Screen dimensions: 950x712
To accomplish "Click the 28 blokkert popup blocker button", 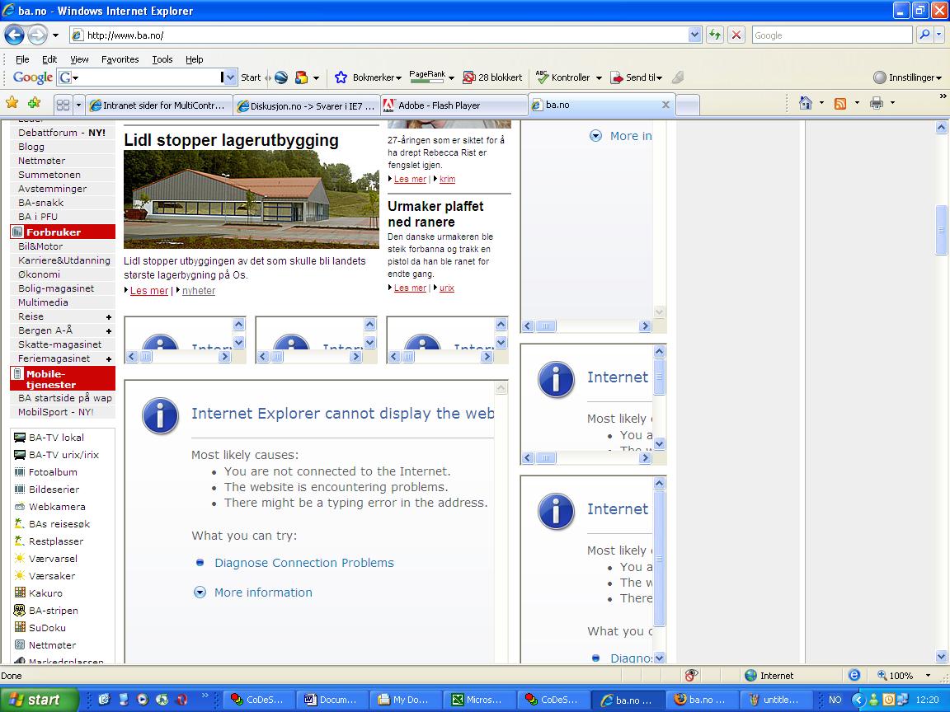I will click(x=492, y=77).
